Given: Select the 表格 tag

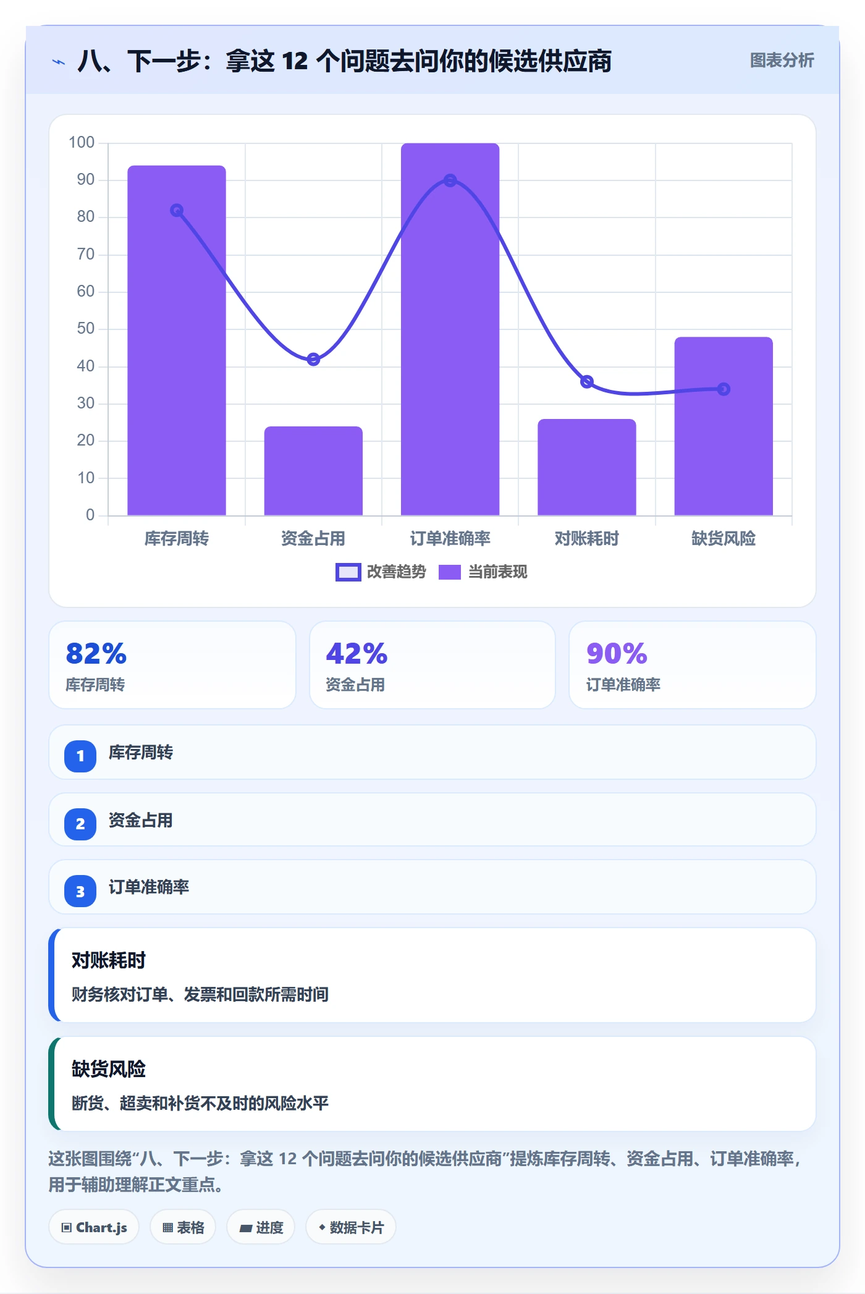Looking at the screenshot, I should (x=183, y=1227).
